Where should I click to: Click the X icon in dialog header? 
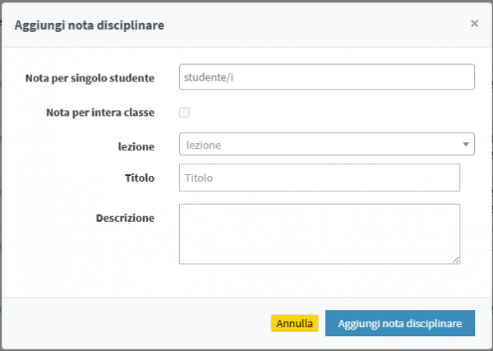pyautogui.click(x=474, y=24)
